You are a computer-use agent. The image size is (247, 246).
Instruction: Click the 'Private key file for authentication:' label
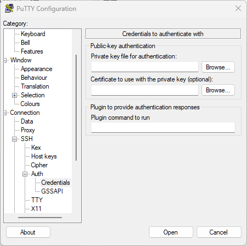134,56
